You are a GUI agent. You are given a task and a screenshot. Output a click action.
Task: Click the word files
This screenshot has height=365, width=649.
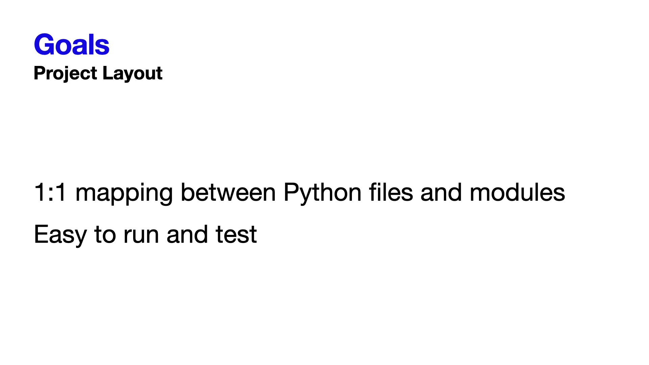[391, 192]
